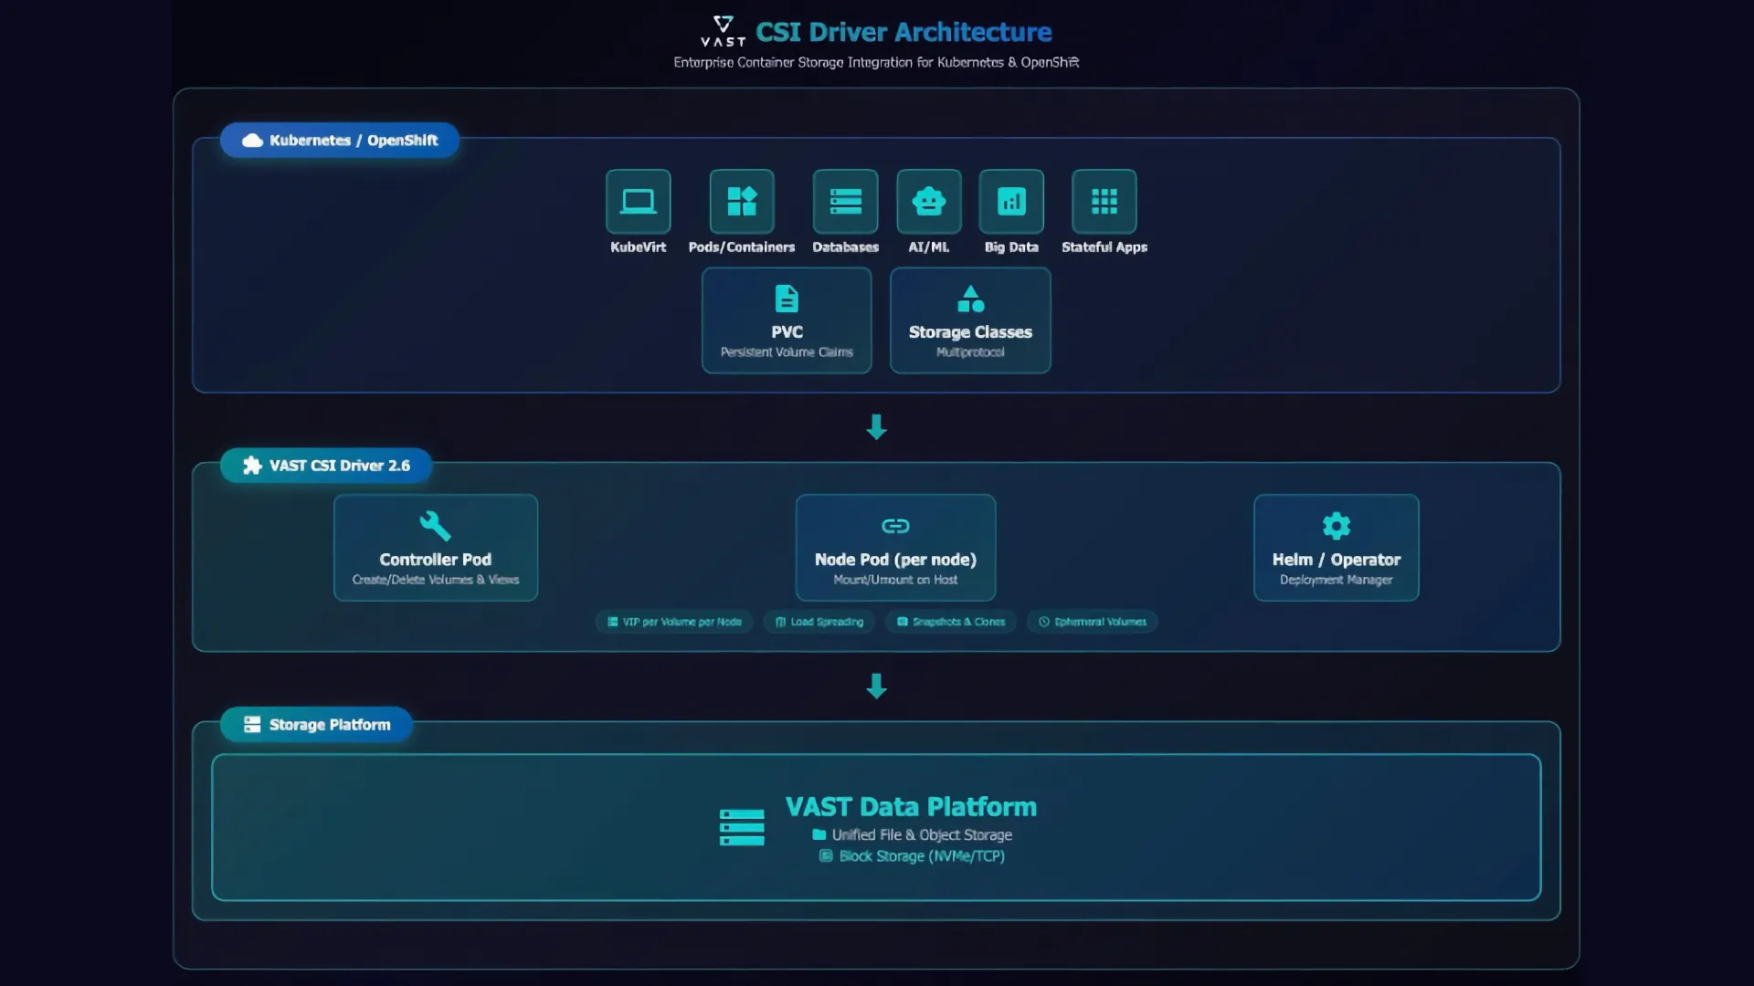Click the Node Pod link icon
The image size is (1754, 986).
coord(895,526)
